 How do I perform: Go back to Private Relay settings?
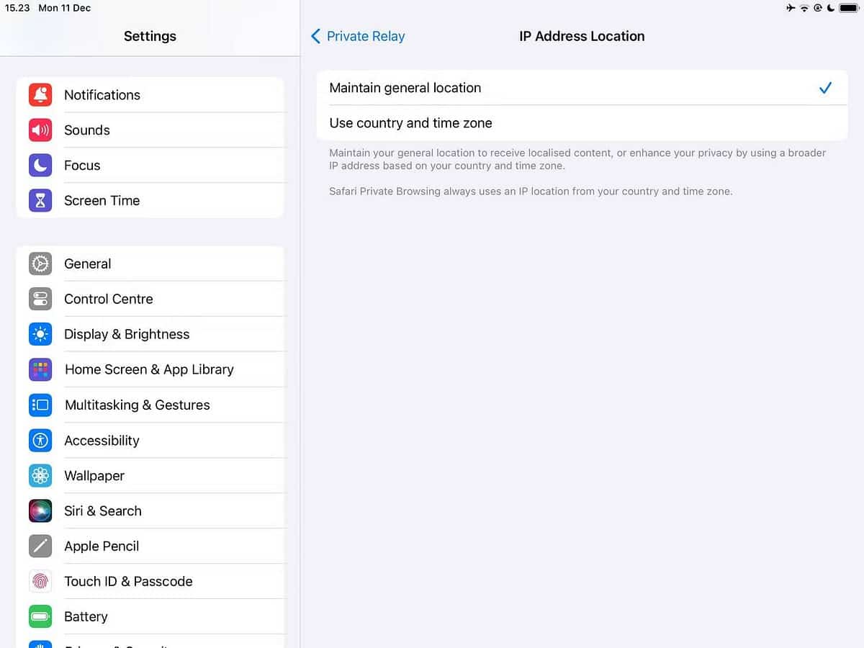(x=357, y=36)
